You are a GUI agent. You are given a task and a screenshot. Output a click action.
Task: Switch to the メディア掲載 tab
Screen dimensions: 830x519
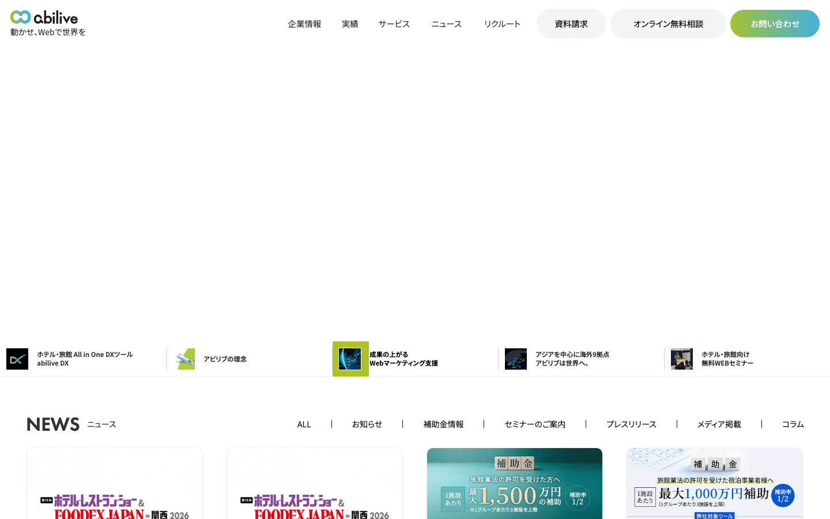tap(719, 424)
